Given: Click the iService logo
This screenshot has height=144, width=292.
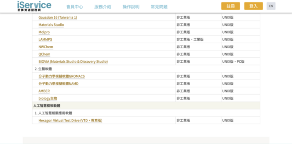Looking at the screenshot, I should click(34, 6).
